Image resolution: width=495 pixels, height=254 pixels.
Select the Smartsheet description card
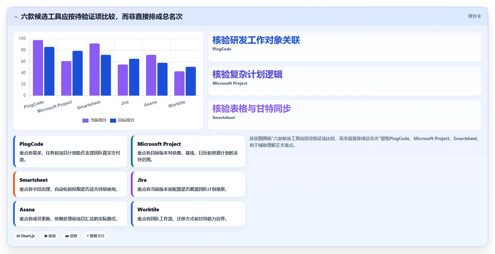[x=70, y=184]
